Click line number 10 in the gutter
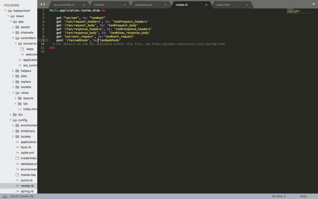Viewport: 318px width, 199px height. (x=42, y=44)
